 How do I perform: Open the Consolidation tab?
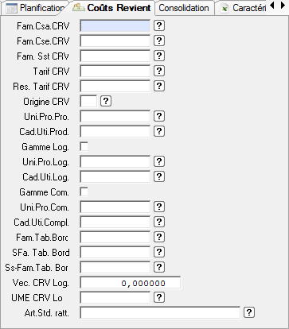[x=184, y=8]
